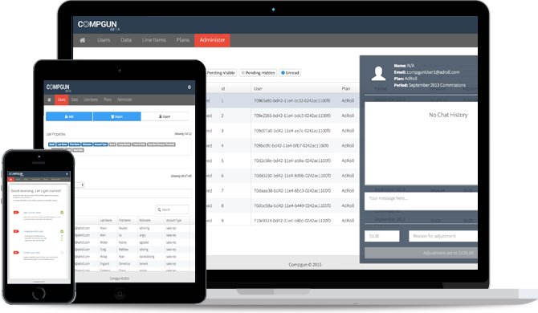Screen dimensions: 538x313
Task: Select row with user 70d2c58e-bd42-11e4-ab9a-0242ac1100f0
Action: click(x=283, y=161)
